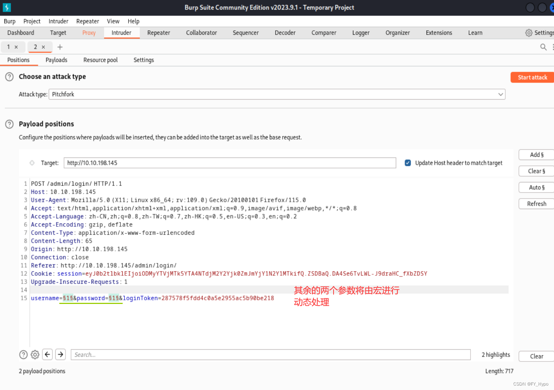Open the Sequencer tab

[x=246, y=33]
